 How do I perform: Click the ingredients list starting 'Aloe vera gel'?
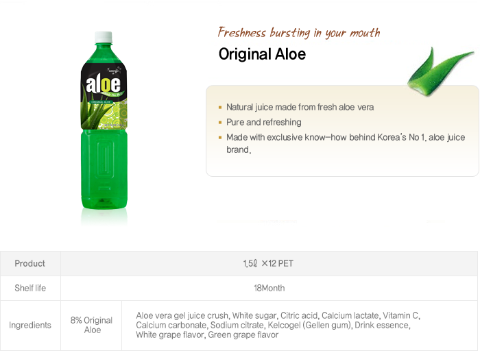point(278,325)
